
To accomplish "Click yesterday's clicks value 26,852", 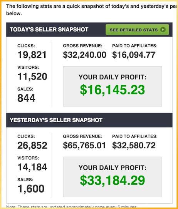I will click(32, 146).
